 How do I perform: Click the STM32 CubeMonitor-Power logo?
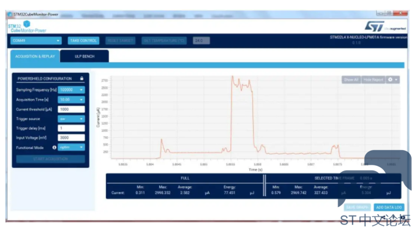[x=27, y=27]
